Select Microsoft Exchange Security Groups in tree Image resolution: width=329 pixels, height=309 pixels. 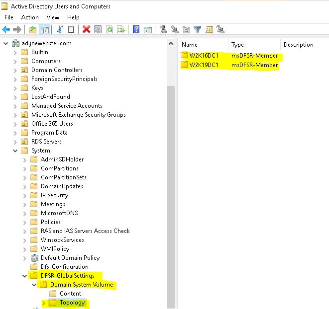tap(79, 115)
